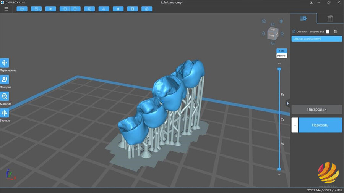
Task: Rotate the view with the cube's left arrow
Action: coord(263,34)
